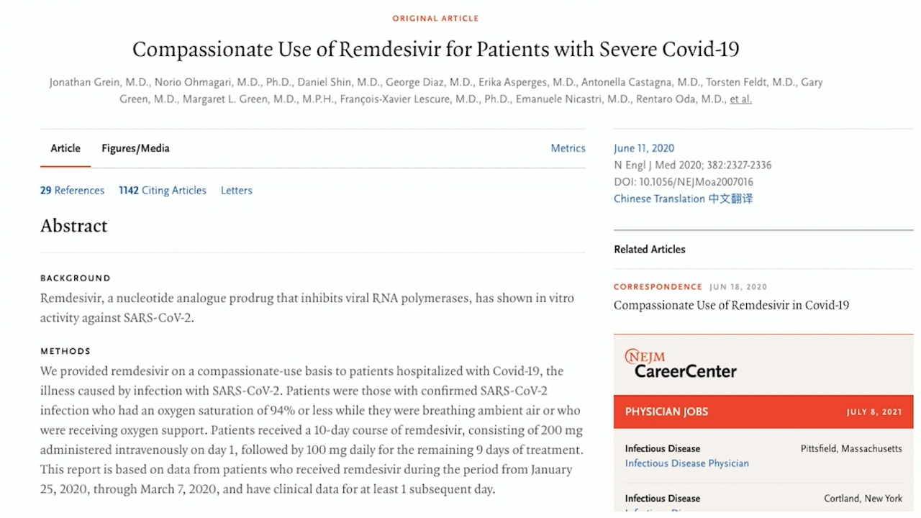Screen dimensions: 921x518
Task: Click the article title heading
Action: [435, 50]
